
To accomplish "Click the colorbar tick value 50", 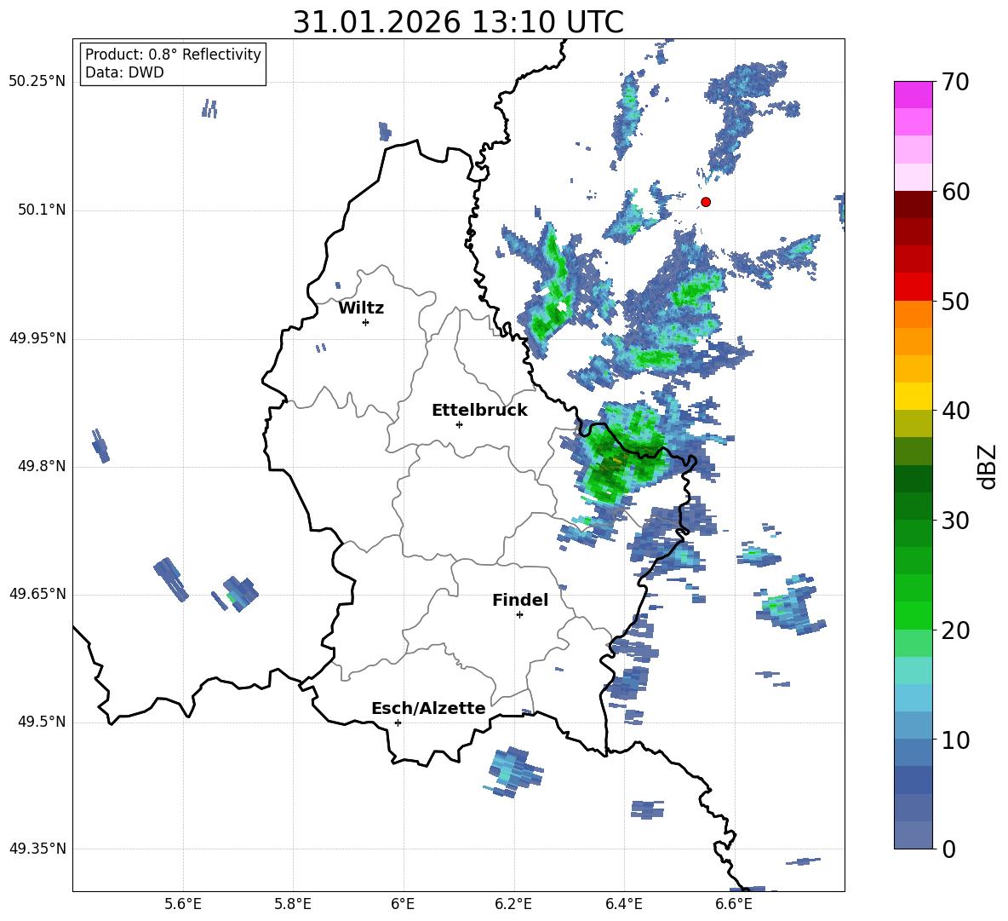I will coord(956,301).
